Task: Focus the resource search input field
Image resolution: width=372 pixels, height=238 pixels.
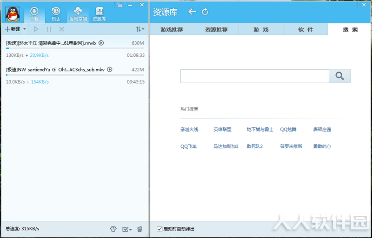Action: pos(254,76)
